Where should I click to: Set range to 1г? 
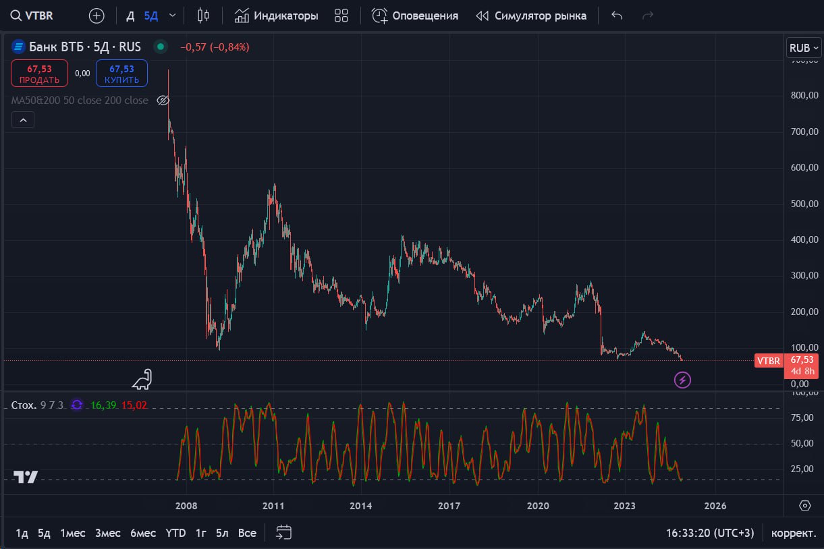click(200, 533)
